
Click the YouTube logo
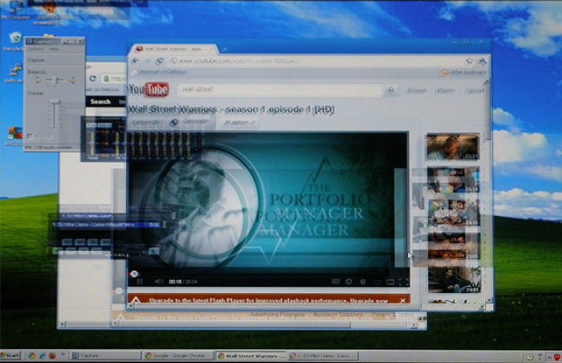tap(149, 90)
